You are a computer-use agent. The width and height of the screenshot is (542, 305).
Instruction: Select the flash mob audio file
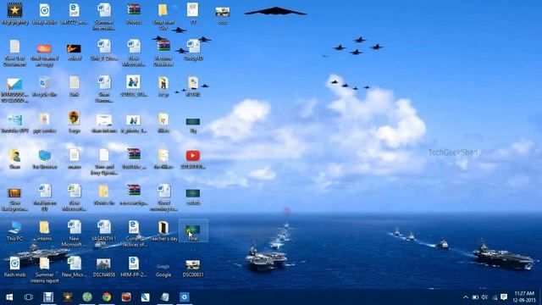[x=14, y=267]
